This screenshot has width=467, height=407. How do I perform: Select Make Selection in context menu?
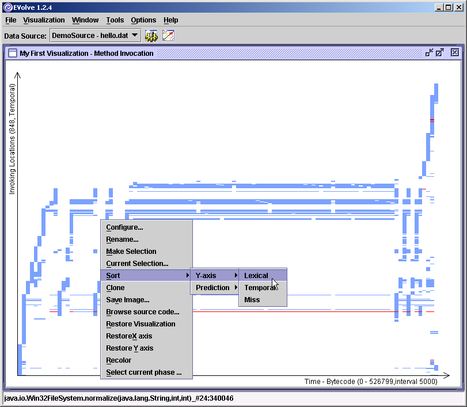point(146,252)
